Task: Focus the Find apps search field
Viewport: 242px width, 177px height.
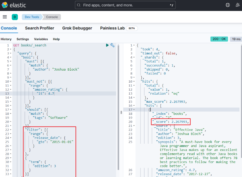Action: coord(125,5)
